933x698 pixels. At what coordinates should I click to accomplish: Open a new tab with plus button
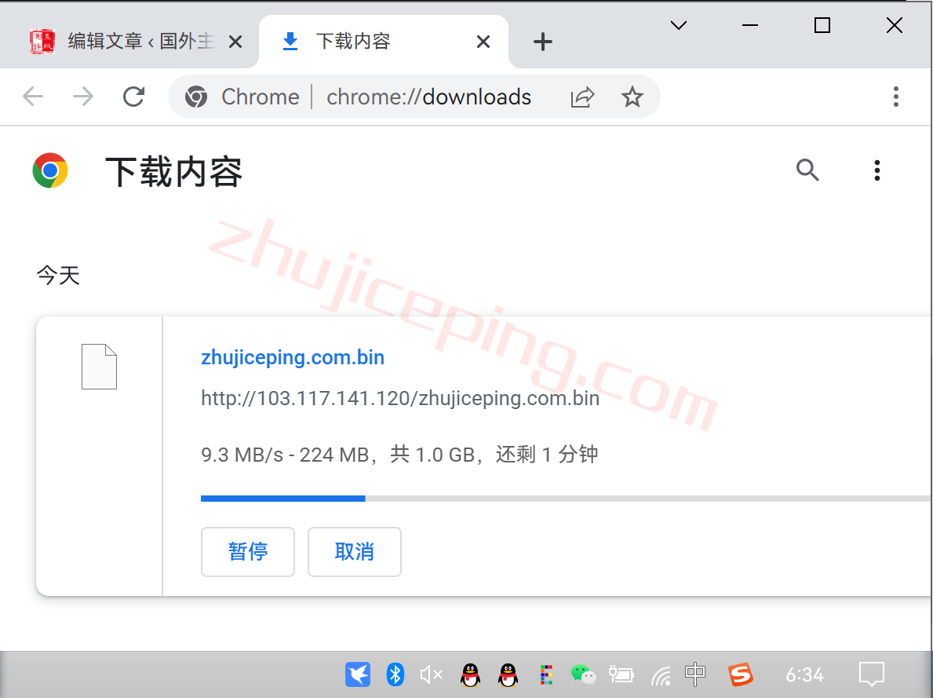(543, 42)
